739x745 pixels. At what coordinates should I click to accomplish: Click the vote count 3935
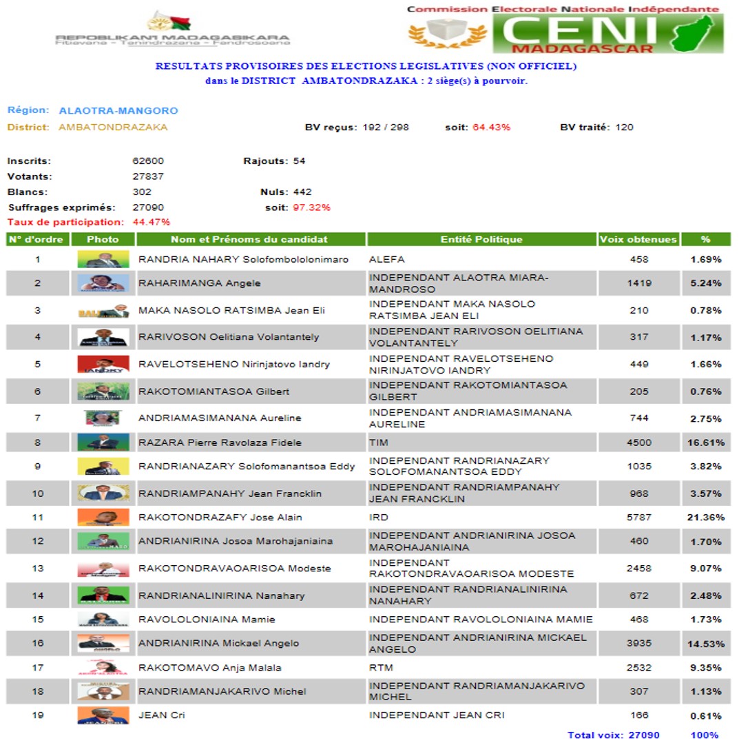click(x=638, y=643)
